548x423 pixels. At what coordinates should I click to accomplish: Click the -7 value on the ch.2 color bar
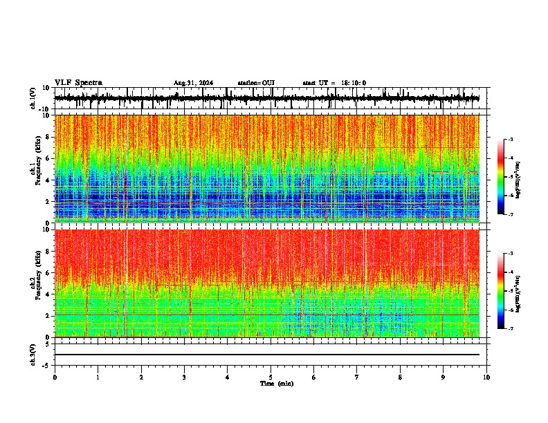pyautogui.click(x=510, y=329)
